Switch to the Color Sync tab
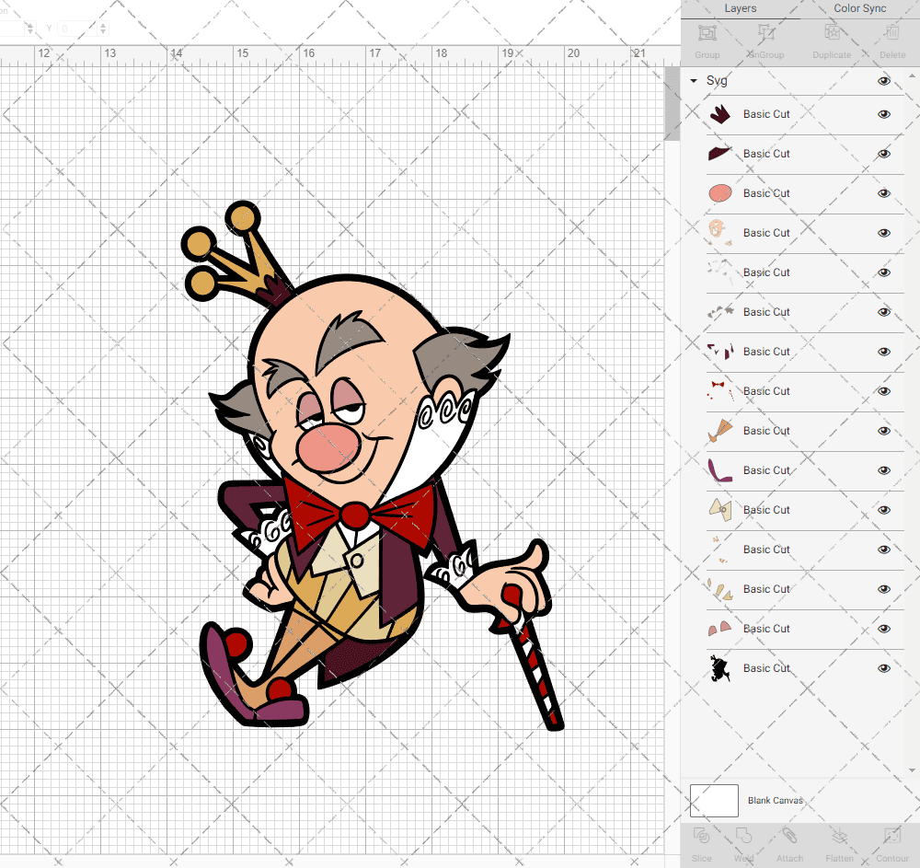The width and height of the screenshot is (920, 868). (859, 8)
